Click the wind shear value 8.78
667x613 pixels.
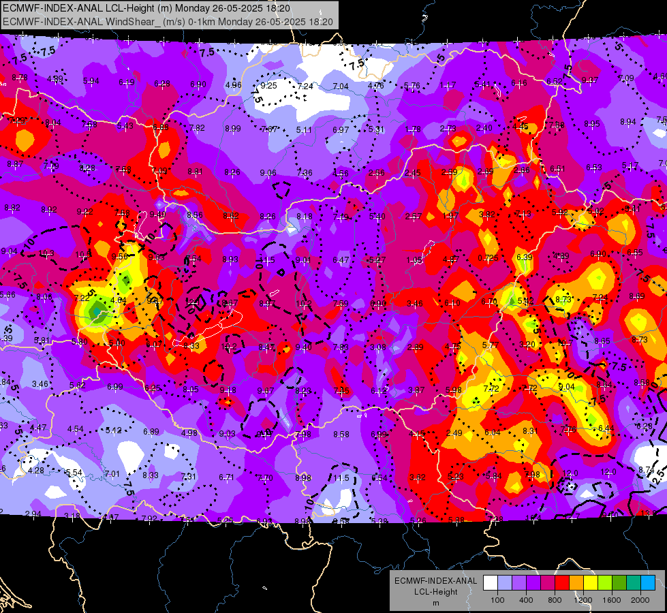tap(20, 78)
